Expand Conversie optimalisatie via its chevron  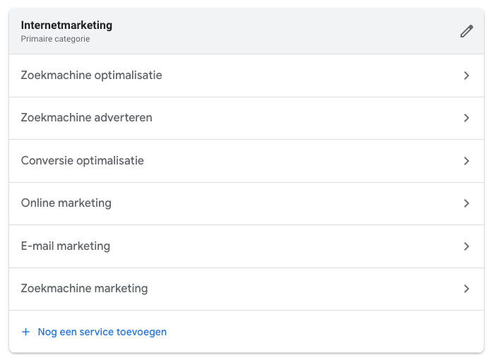pos(467,161)
